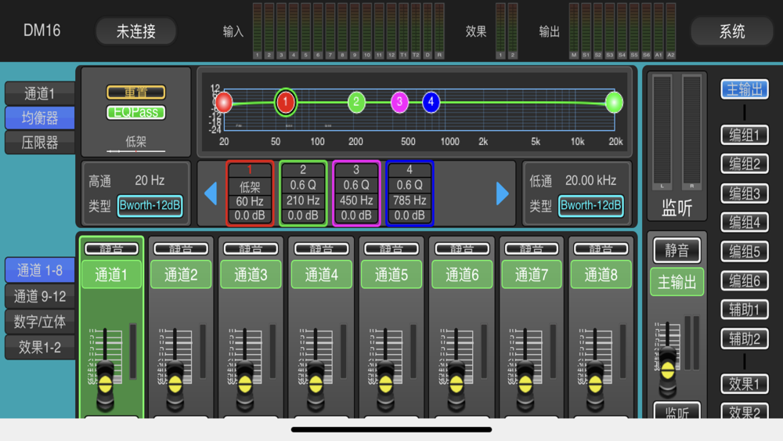The width and height of the screenshot is (783, 441).
Task: Open EQ band 2 210 Hz box
Action: tap(303, 193)
